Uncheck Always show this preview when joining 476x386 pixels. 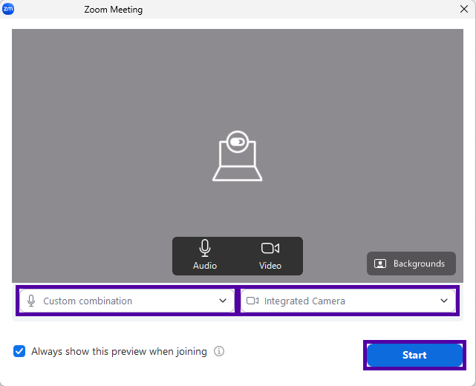click(x=19, y=352)
